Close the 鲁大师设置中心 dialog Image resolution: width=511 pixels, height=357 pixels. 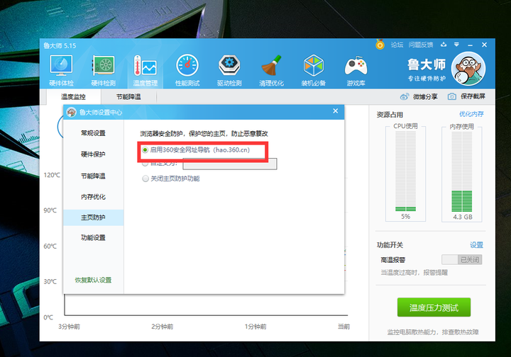coord(335,111)
